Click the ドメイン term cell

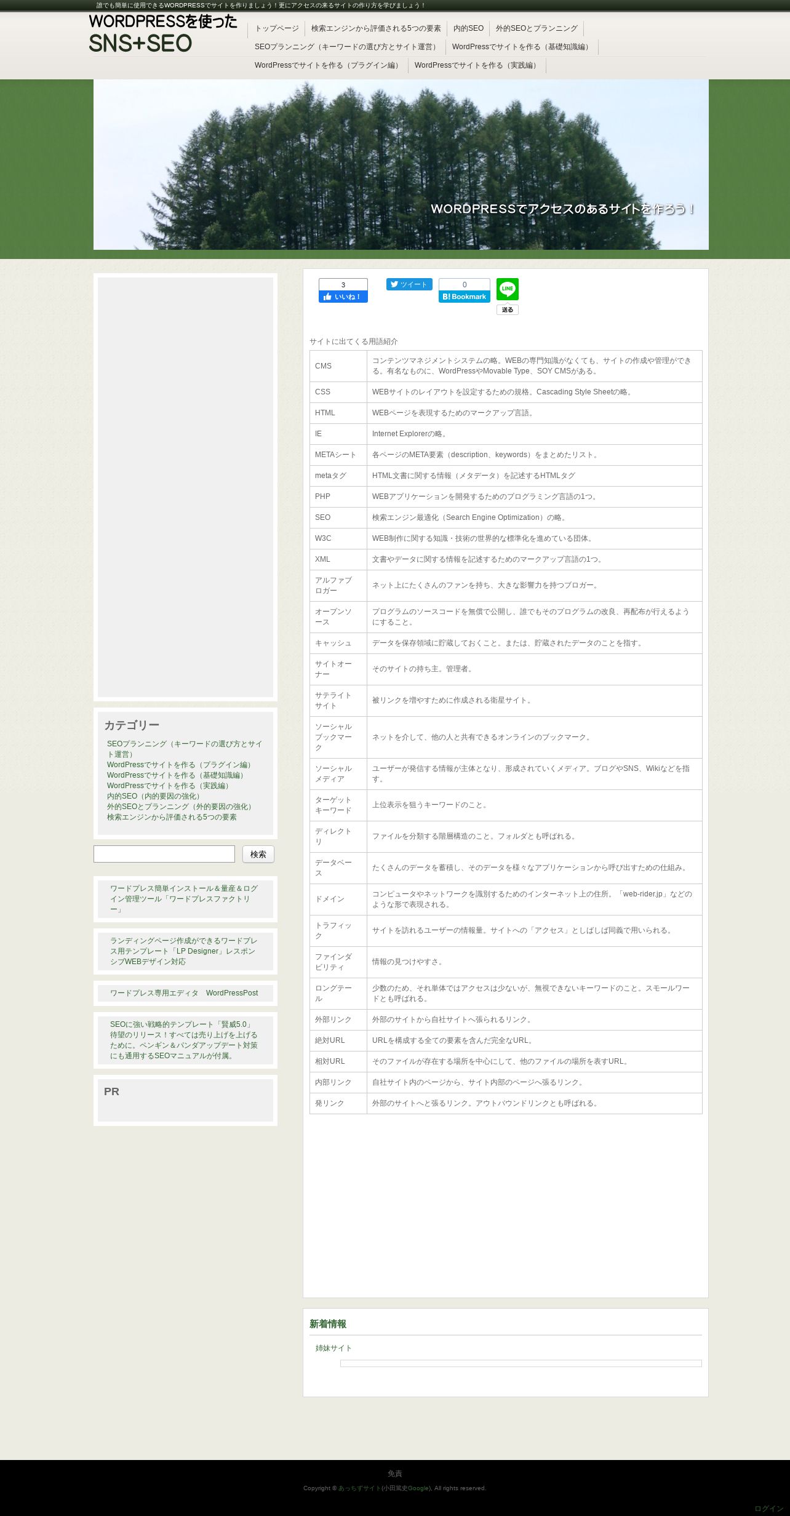(338, 900)
